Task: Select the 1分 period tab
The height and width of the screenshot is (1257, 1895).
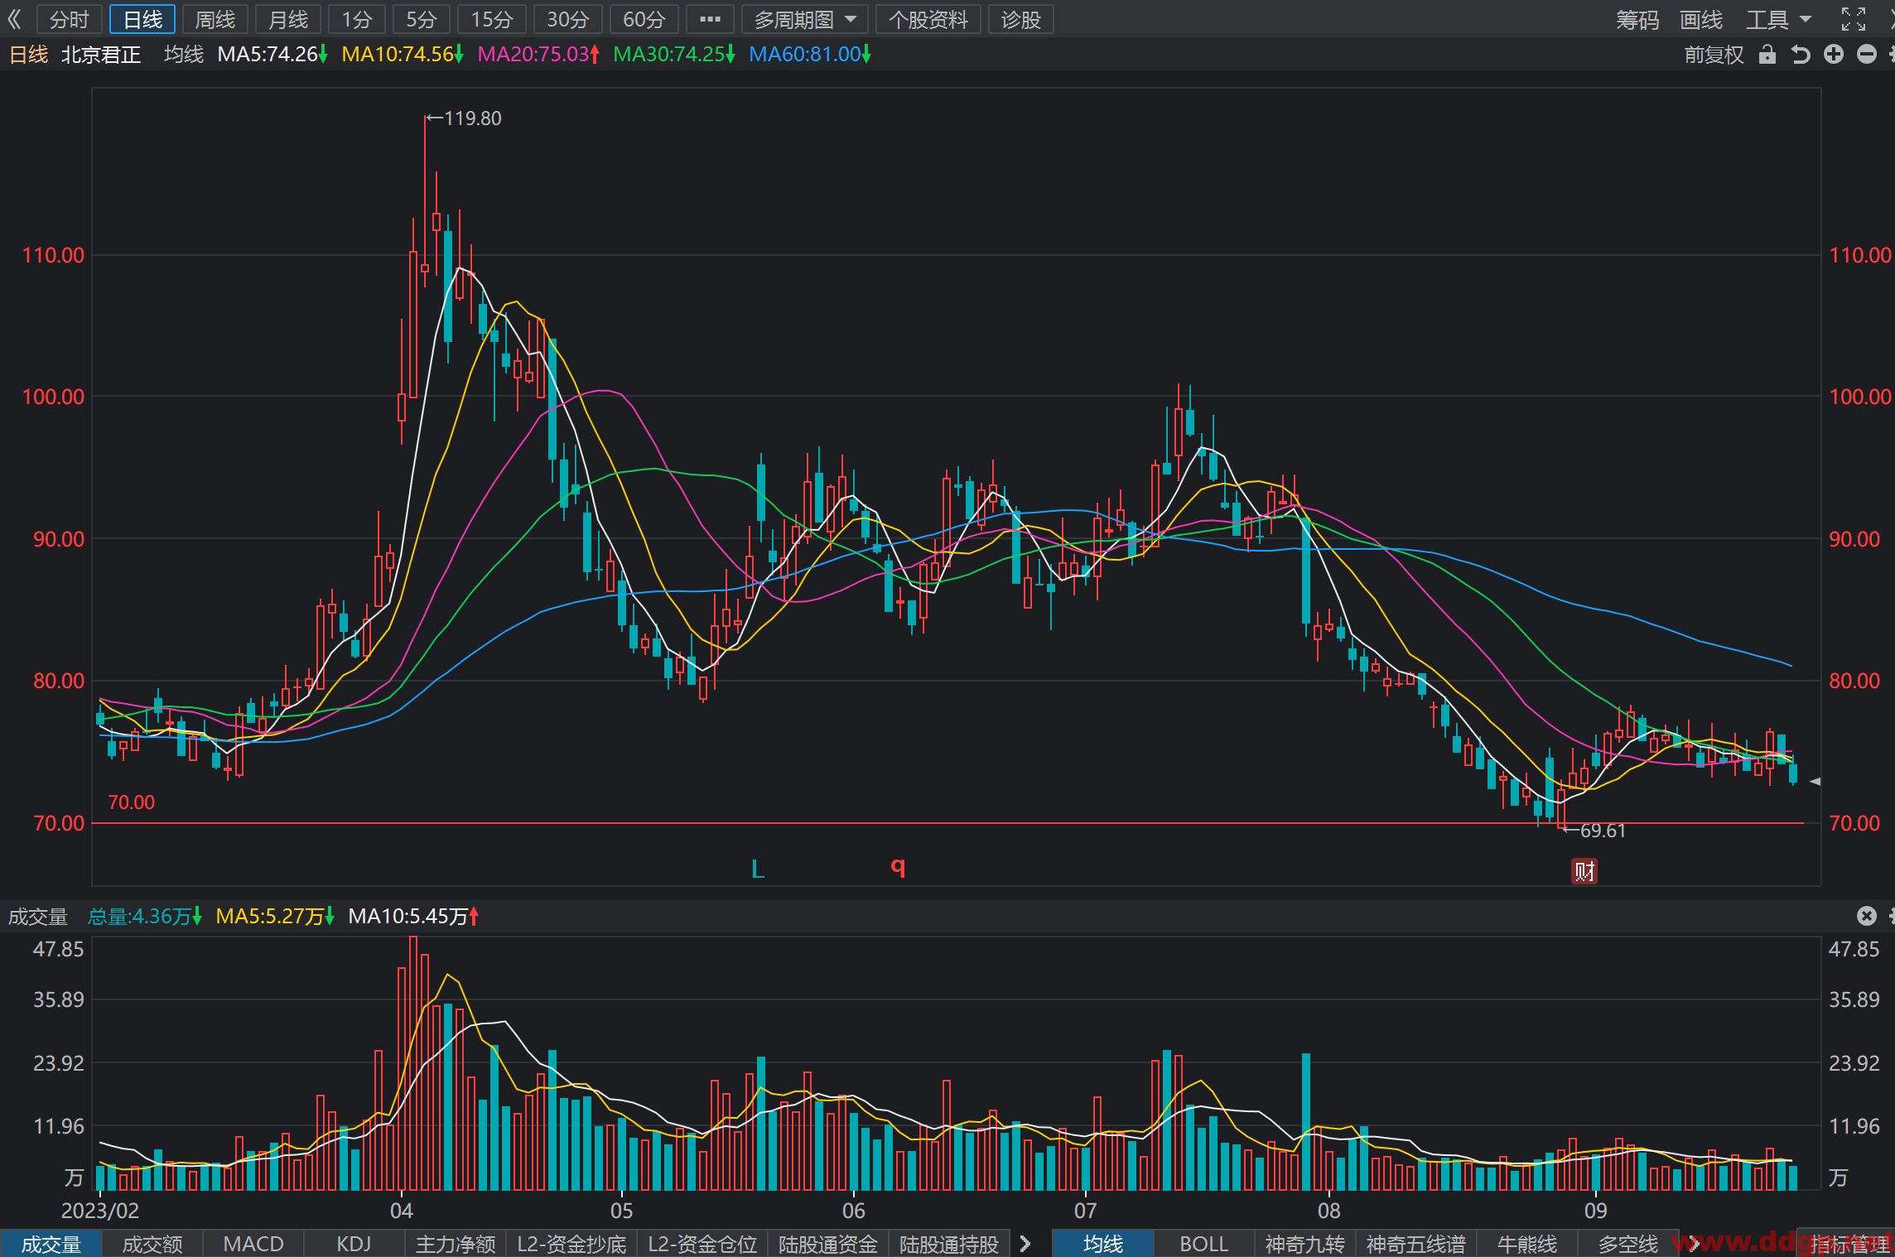Action: 357,19
